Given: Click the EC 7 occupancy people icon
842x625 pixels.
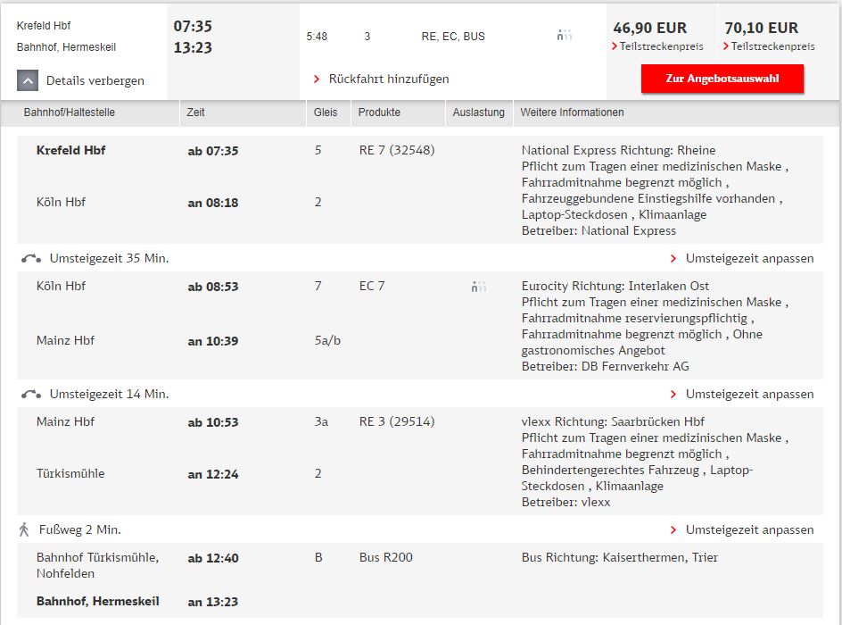Looking at the screenshot, I should point(478,287).
